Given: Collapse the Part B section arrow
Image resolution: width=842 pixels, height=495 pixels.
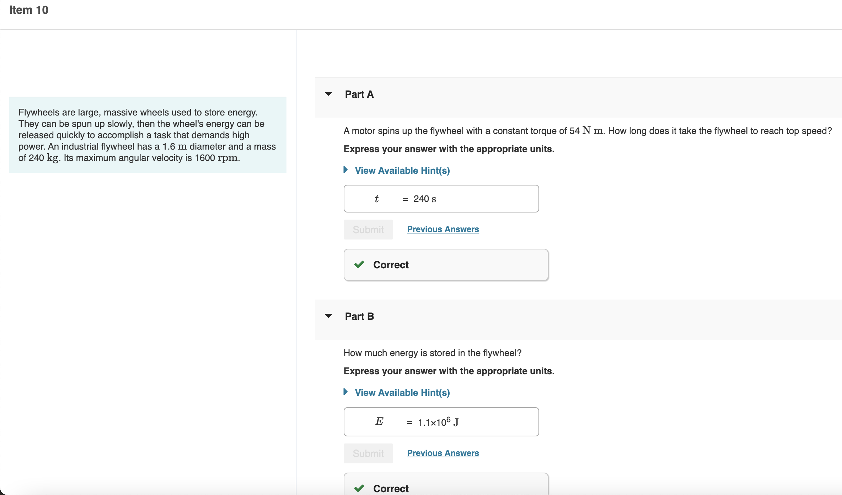Looking at the screenshot, I should pos(328,316).
